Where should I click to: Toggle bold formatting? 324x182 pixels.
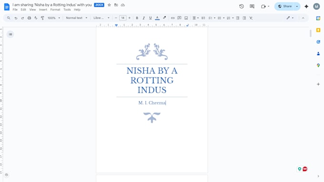tap(137, 18)
